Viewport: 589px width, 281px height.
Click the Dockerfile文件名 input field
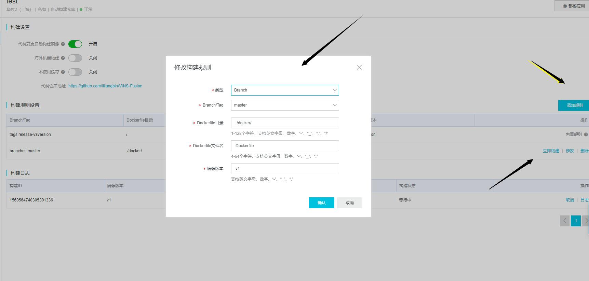pyautogui.click(x=285, y=146)
